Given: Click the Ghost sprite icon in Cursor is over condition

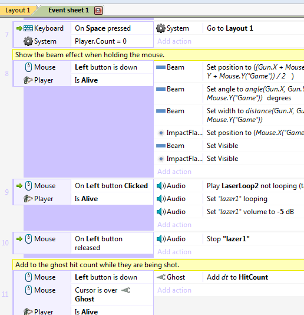Looking at the screenshot, I should [125, 290].
